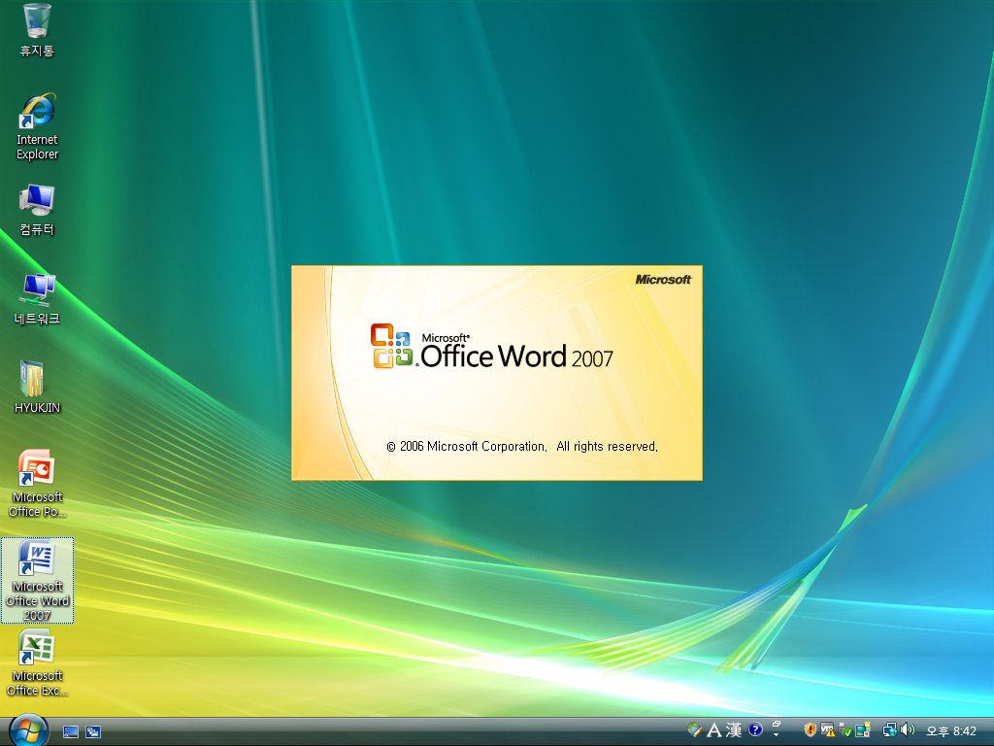
Task: Click the network connection tray icon
Action: click(890, 730)
